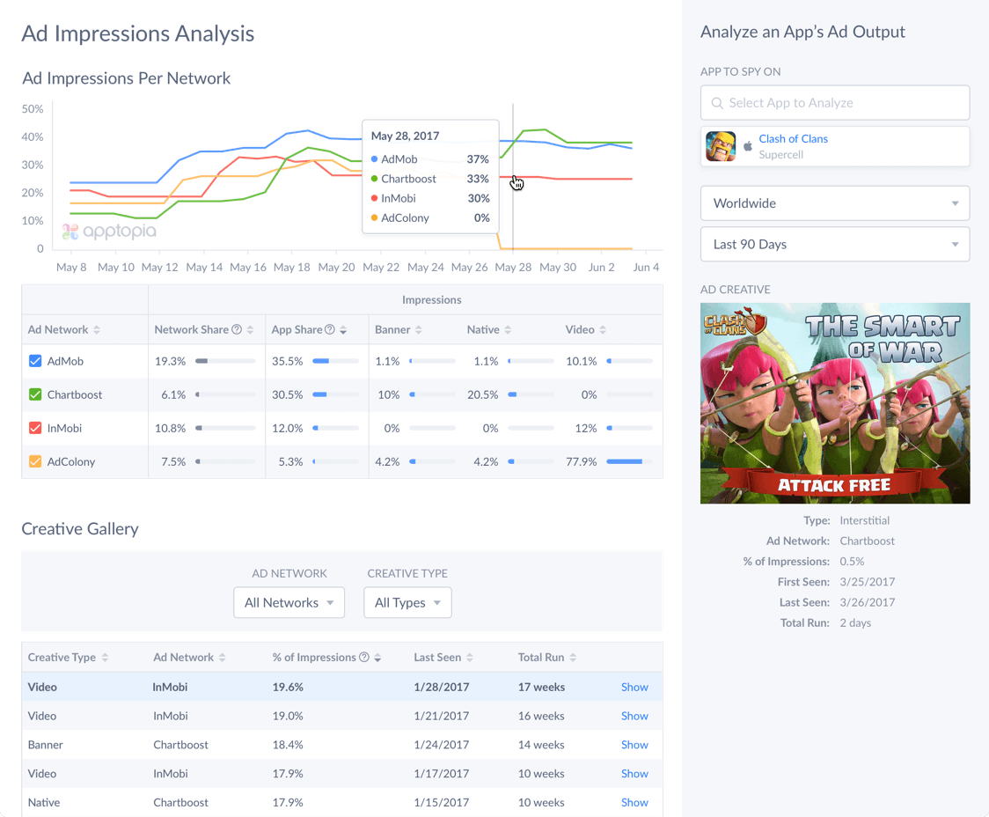Viewport: 989px width, 817px height.
Task: Open the All Types creative filter dropdown
Action: pyautogui.click(x=407, y=602)
